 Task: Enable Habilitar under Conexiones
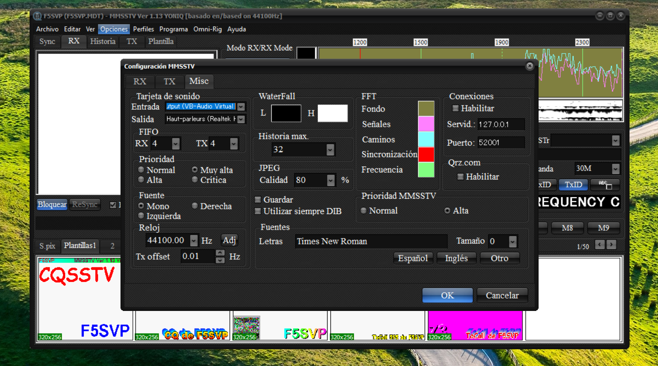(455, 108)
